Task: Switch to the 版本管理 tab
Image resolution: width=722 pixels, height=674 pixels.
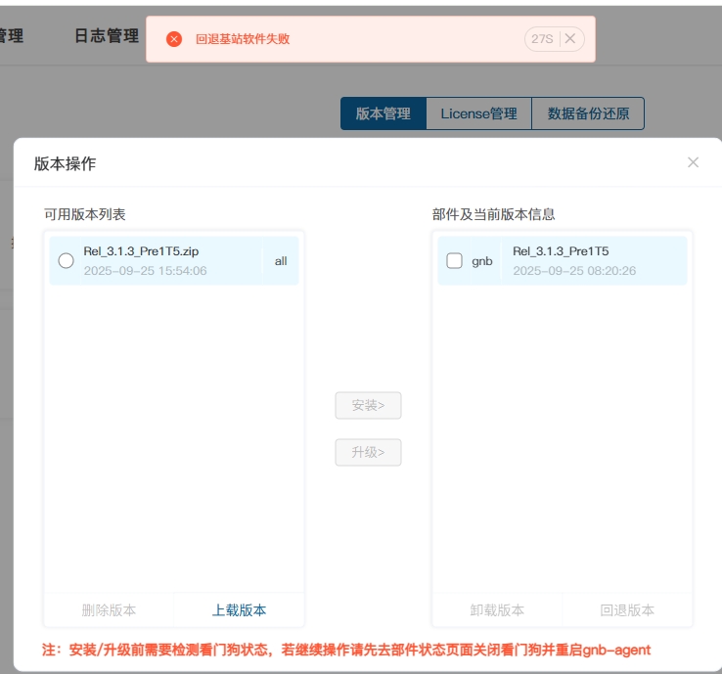Action: click(x=383, y=113)
